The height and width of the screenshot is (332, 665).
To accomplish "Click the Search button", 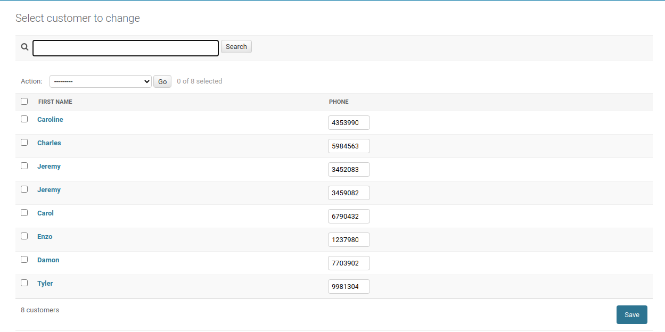I will click(x=236, y=47).
